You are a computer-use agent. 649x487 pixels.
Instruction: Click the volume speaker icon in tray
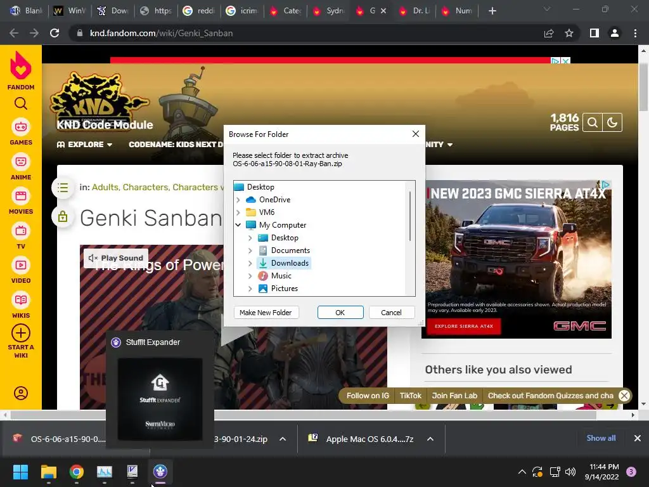click(x=570, y=472)
